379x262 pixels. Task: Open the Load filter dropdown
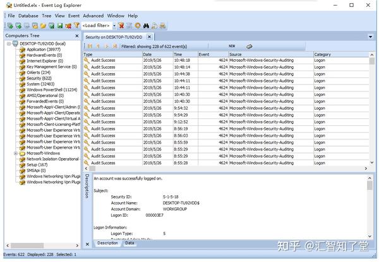click(x=114, y=26)
